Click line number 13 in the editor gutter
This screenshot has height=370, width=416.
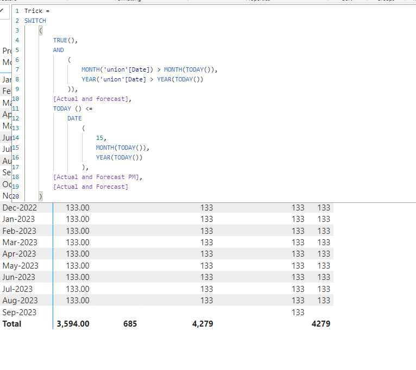pos(16,128)
